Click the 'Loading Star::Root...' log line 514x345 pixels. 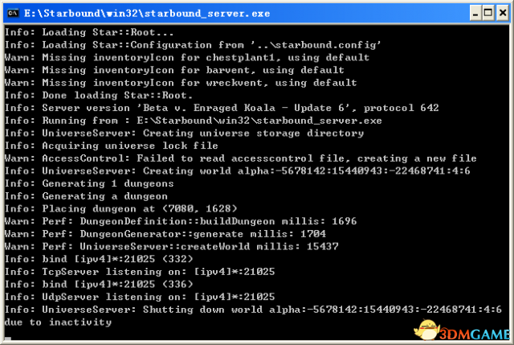[89, 32]
